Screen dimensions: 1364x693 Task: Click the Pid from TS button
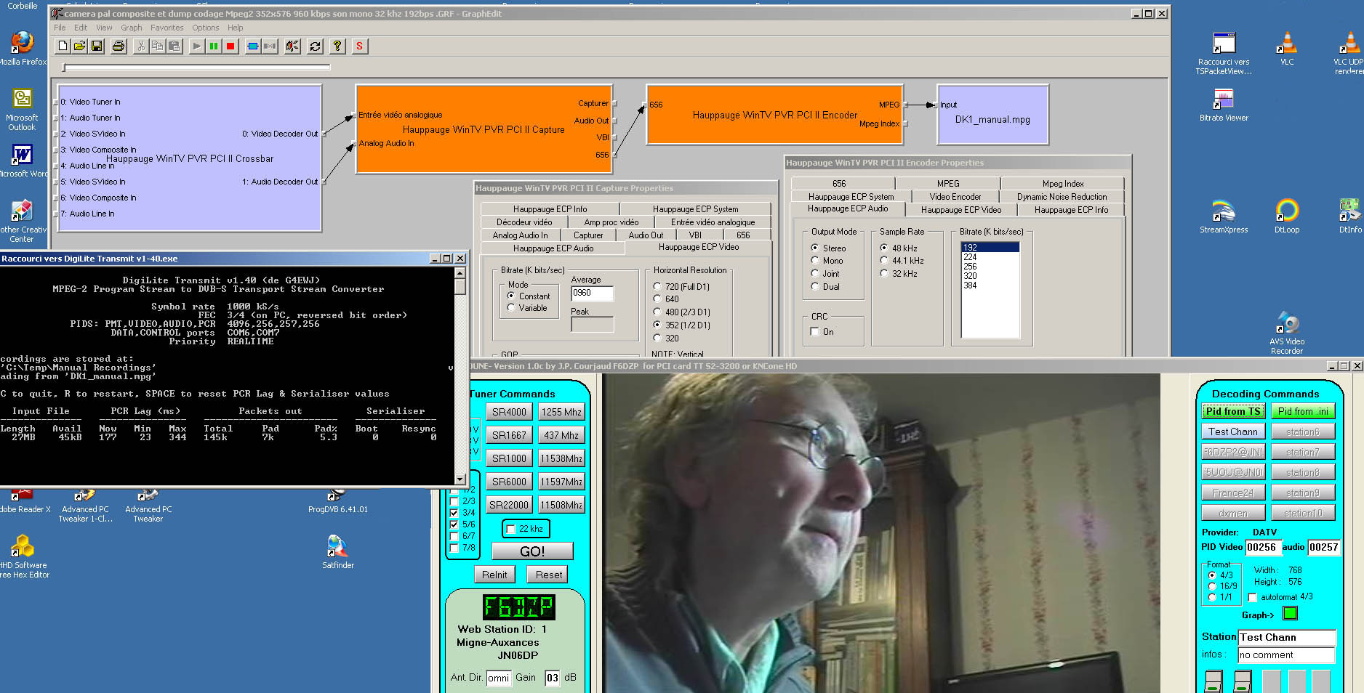point(1233,411)
